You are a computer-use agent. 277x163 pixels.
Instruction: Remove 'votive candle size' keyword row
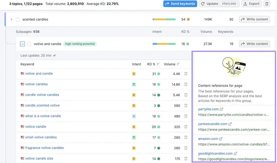click(x=186, y=159)
